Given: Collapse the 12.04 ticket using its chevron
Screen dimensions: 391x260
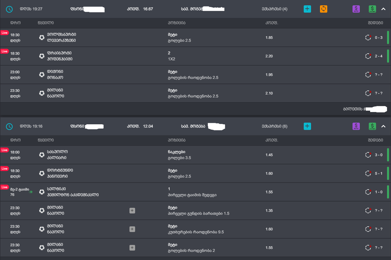Looking at the screenshot, I should coord(383,126).
